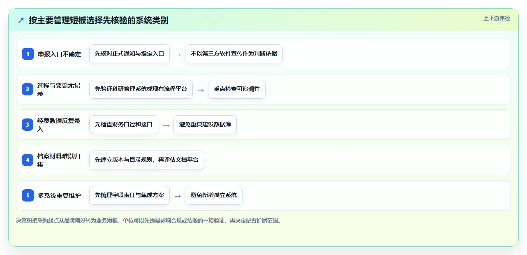Open the 先检查财务口径和接口 box

pyautogui.click(x=124, y=125)
